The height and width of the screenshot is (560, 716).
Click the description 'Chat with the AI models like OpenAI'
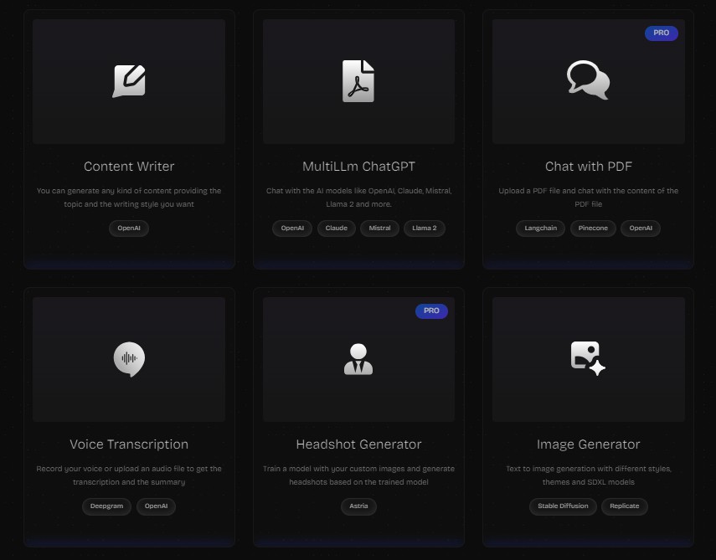(358, 198)
